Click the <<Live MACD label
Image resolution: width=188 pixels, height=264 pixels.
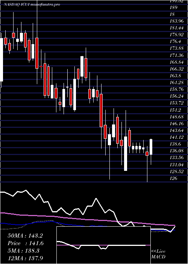click(x=158, y=254)
